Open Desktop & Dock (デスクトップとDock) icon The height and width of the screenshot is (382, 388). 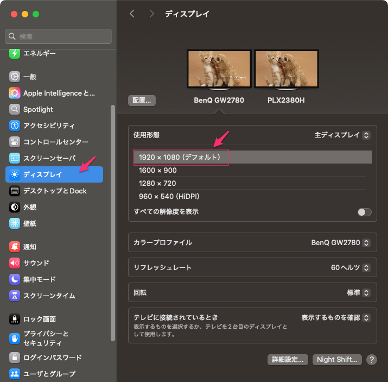click(15, 191)
